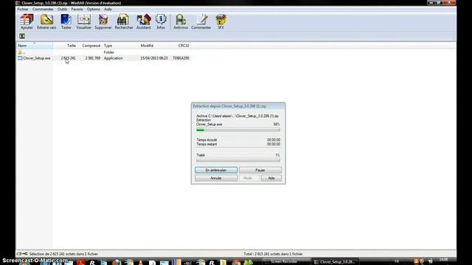Pause the extraction
Image resolution: width=472 pixels, height=265 pixels.
click(x=260, y=170)
